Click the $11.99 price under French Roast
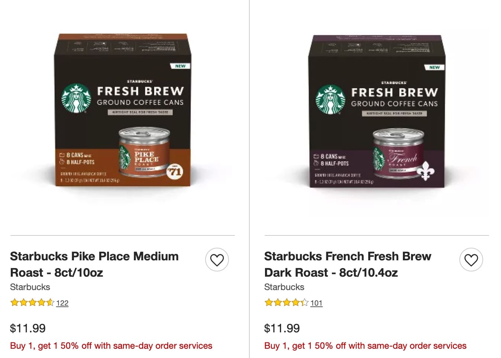This screenshot has width=501, height=358. coord(282,328)
